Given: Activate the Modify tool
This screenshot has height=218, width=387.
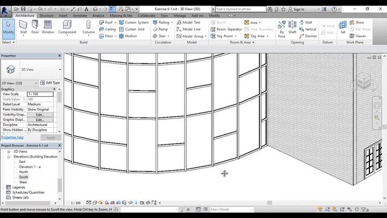Looking at the screenshot, I should pos(8,29).
